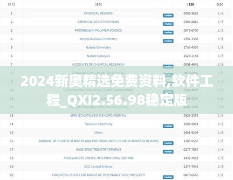Image resolution: width=233 pixels, height=180 pixels.
Task: Open the CHEMICAL REVIEWS journal link
Action: point(98,14)
